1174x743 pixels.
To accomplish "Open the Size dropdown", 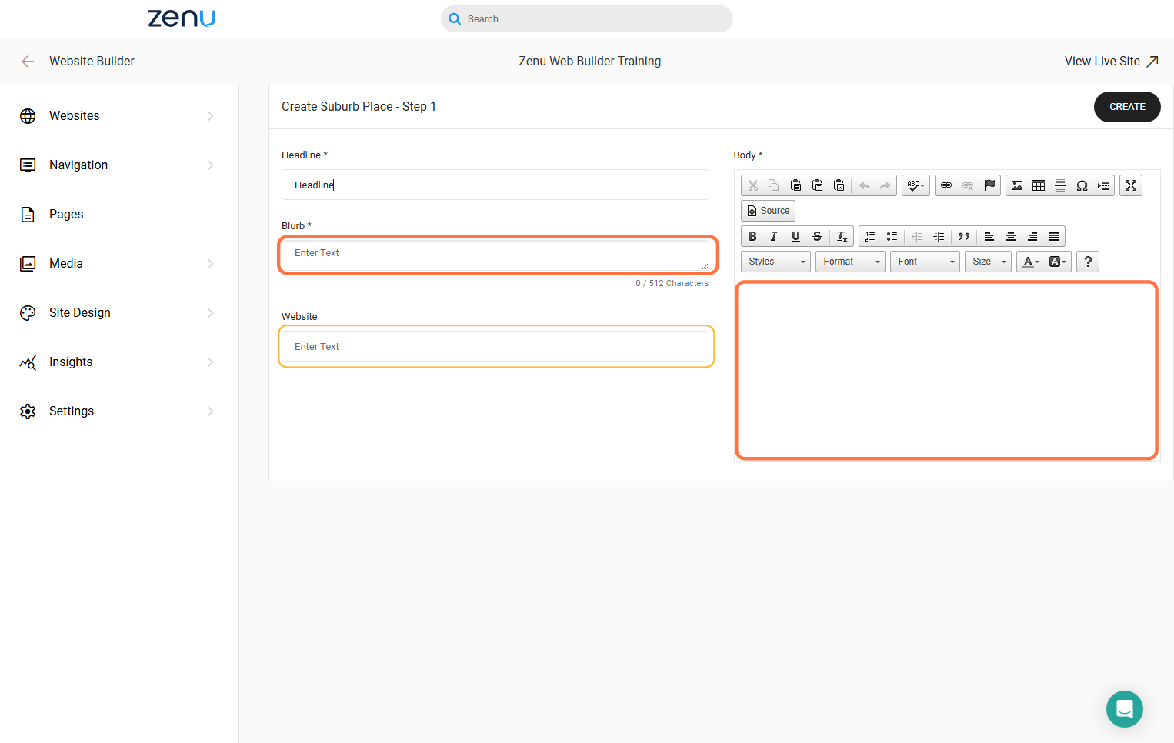I will 988,262.
